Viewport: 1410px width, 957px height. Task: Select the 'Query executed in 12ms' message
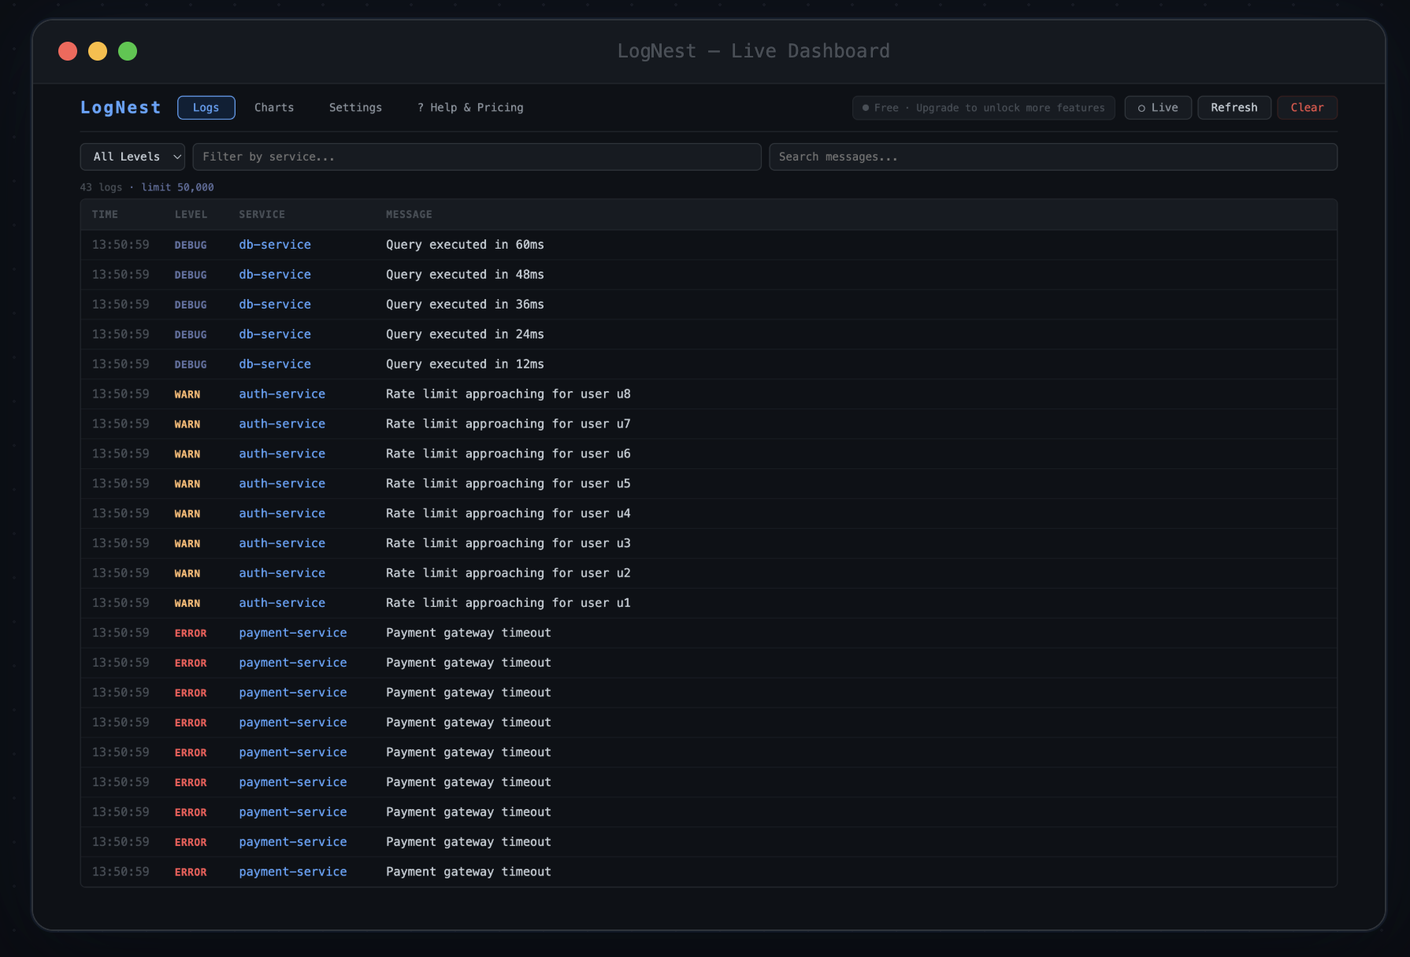click(x=465, y=364)
